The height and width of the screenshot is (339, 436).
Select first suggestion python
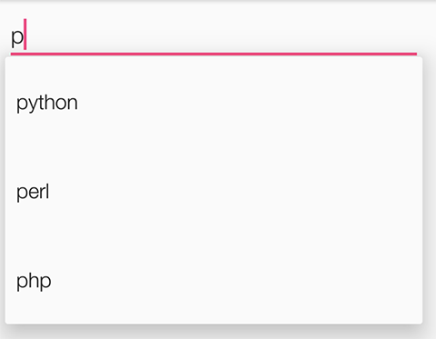(213, 102)
